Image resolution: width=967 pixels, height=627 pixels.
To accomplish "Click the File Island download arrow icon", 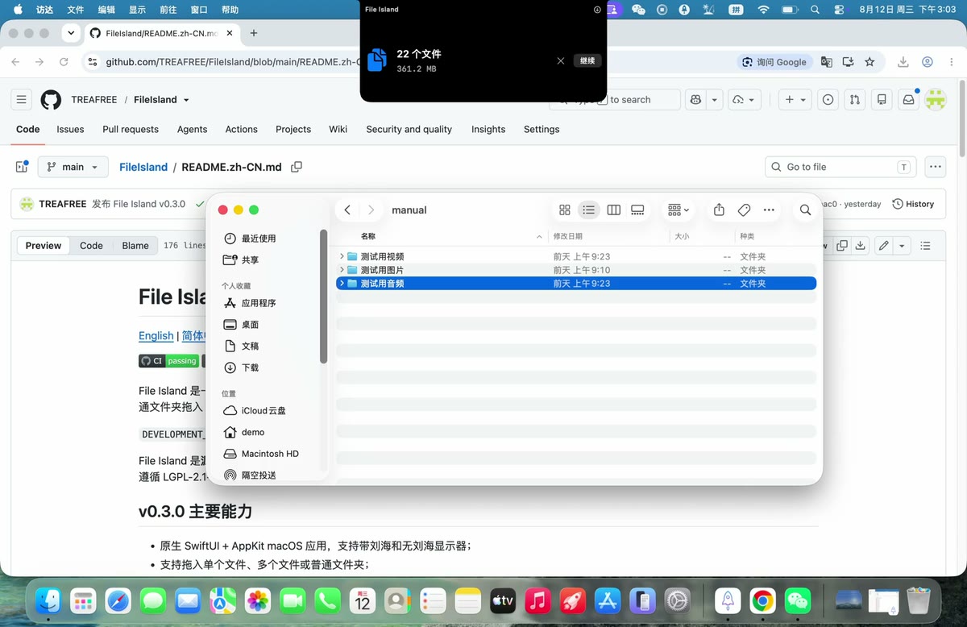I will (597, 10).
